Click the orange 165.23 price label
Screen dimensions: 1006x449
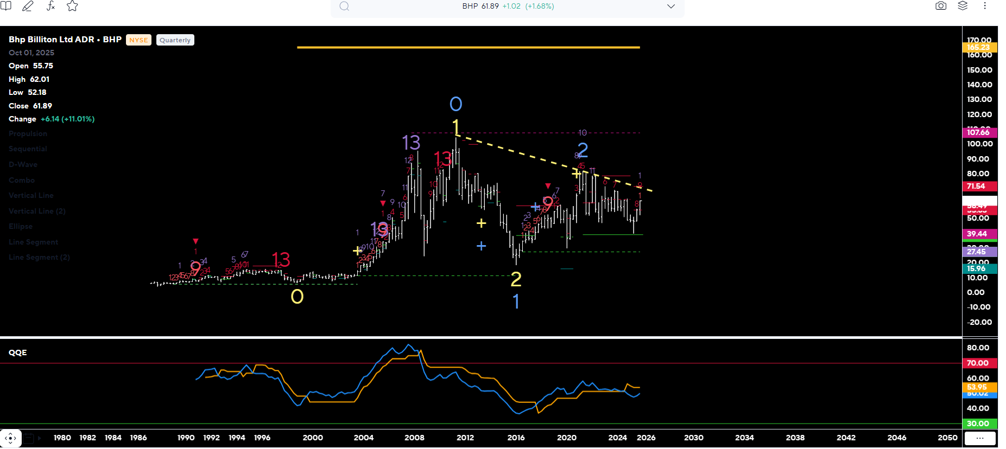click(978, 47)
